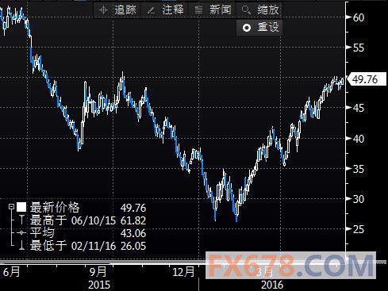
Task: Select the 注释 toolbar label
Action: click(x=173, y=10)
